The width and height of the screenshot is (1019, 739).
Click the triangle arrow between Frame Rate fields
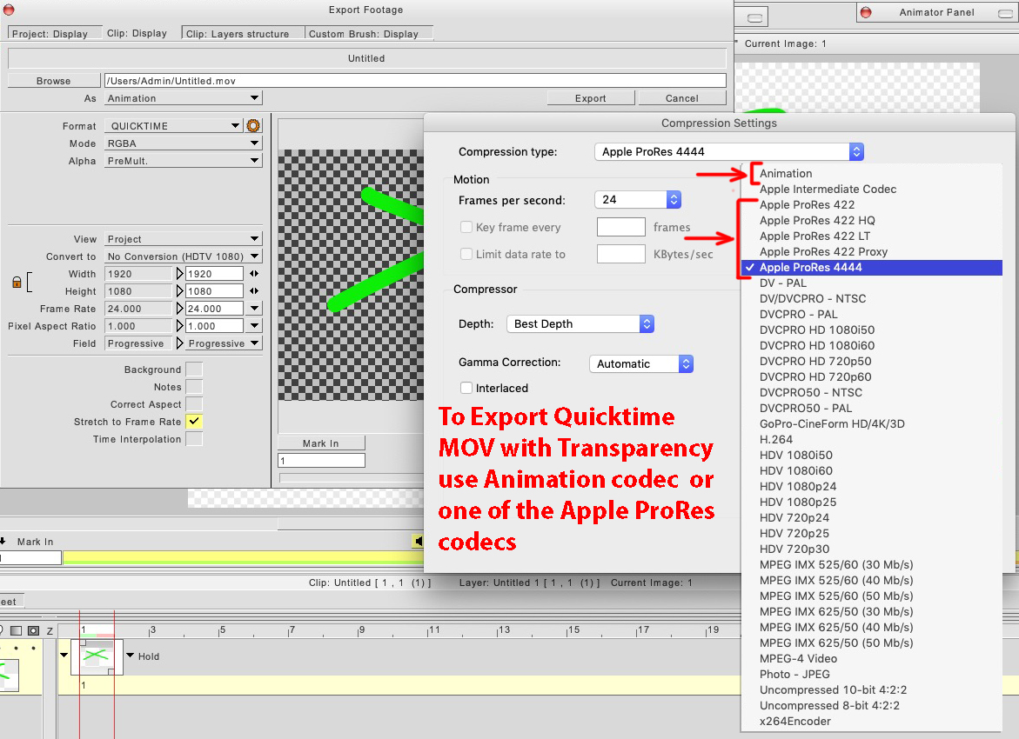pyautogui.click(x=180, y=309)
